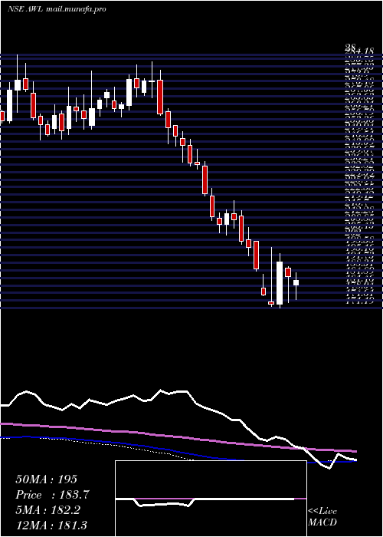The width and height of the screenshot is (383, 537).
Task: Click the '50MA : 195' label
Action: pyautogui.click(x=47, y=479)
